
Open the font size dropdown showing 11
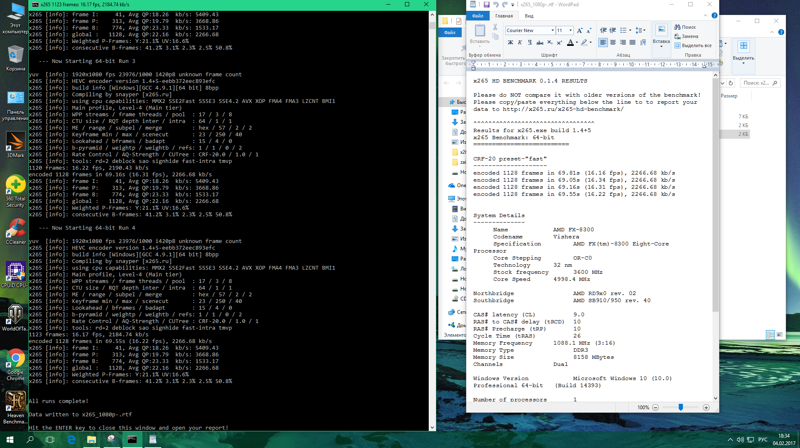point(570,30)
